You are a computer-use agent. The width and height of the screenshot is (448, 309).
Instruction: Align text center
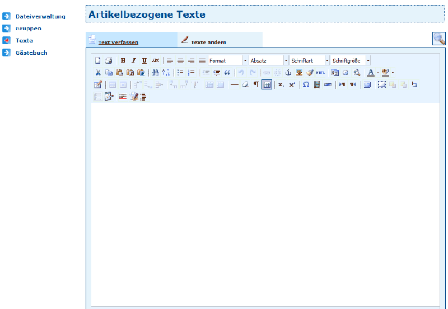click(x=180, y=60)
